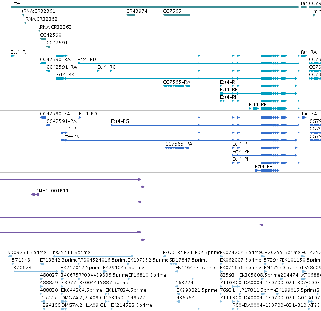Viewport: 321px width, 311px height.
Task: Click the RC0-DA0004-130700-021-B10 EST label
Action: tap(269, 305)
